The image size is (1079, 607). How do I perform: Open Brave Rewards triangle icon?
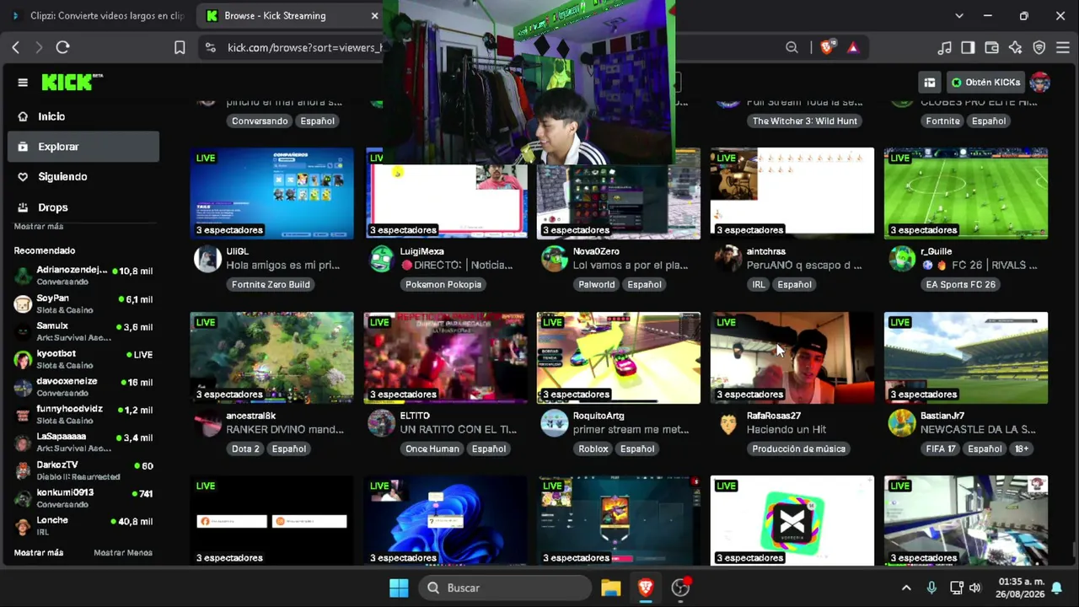[853, 48]
